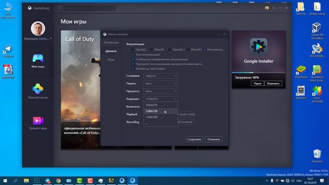Open the Память (memory) dropdown
329x185 pixels.
tap(160, 83)
